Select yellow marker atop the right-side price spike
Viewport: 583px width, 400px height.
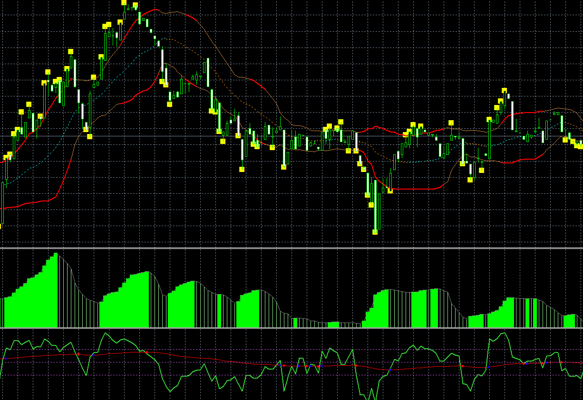coord(504,90)
